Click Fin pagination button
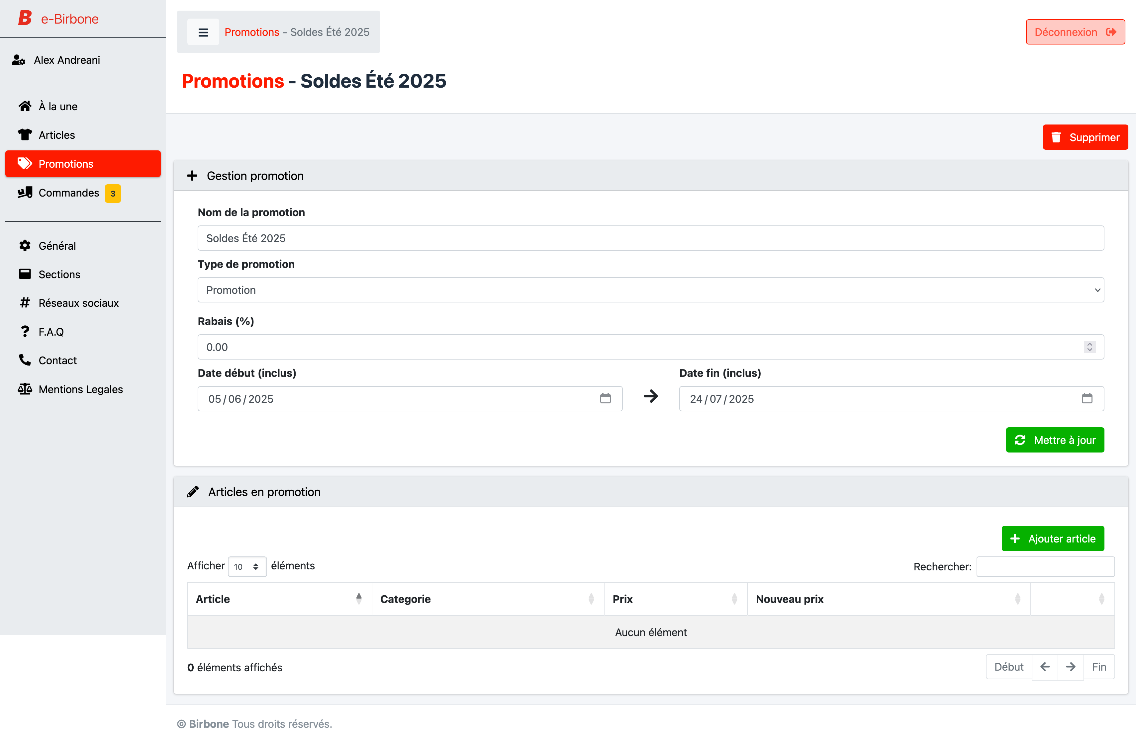1136x743 pixels. point(1099,667)
